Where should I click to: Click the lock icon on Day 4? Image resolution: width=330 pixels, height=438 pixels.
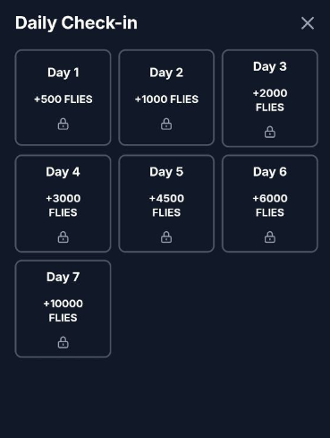click(63, 237)
